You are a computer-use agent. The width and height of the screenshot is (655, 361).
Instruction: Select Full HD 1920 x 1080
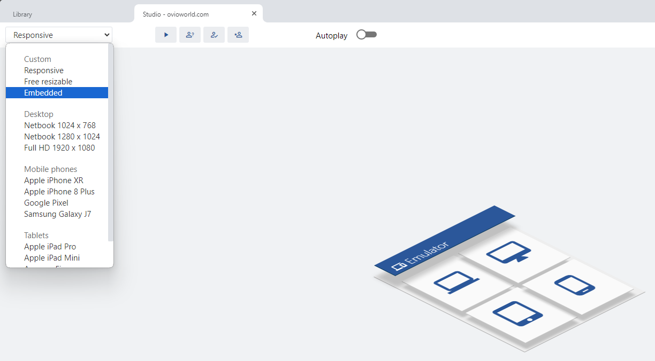57,148
